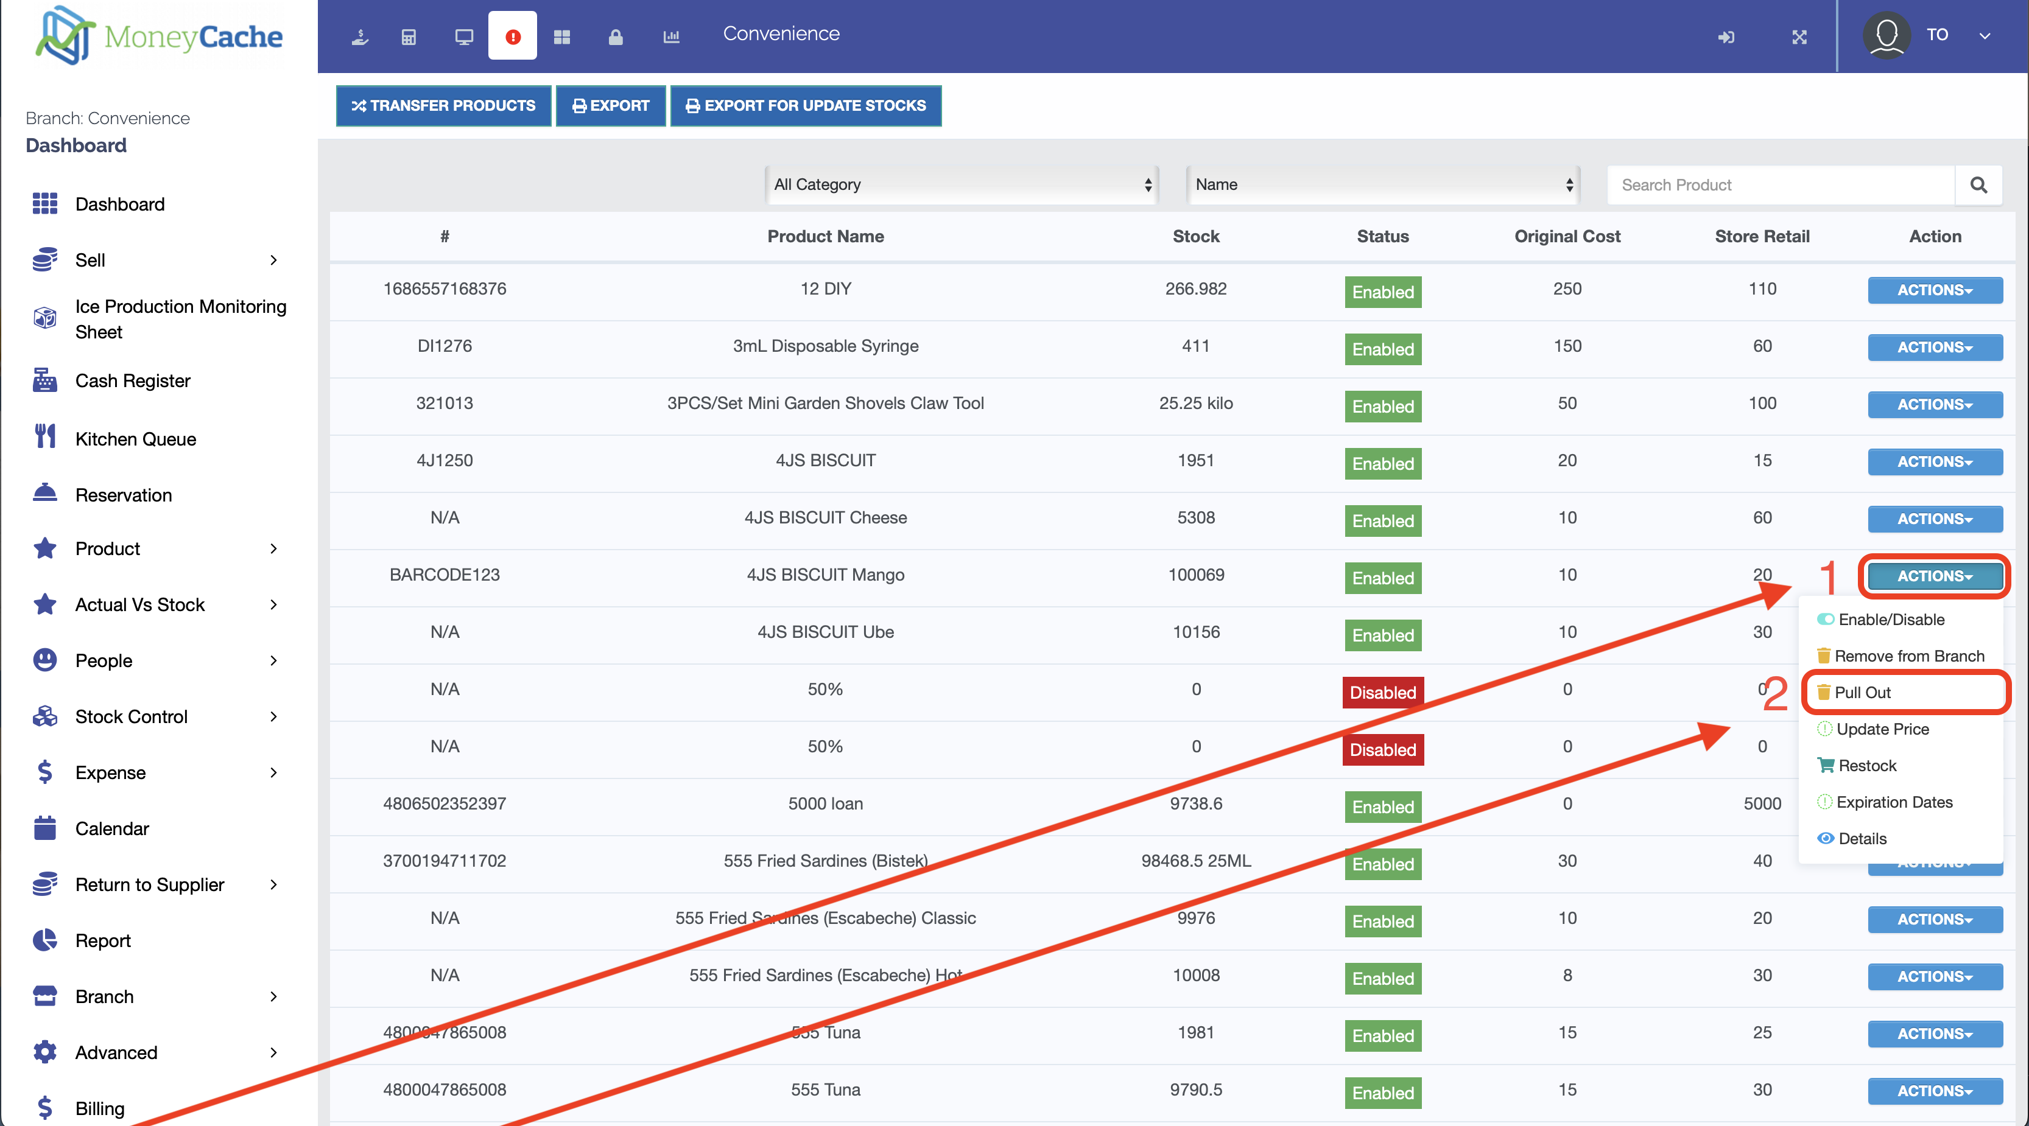The image size is (2029, 1126).
Task: Choose Pull Out from actions menu
Action: tap(1862, 692)
